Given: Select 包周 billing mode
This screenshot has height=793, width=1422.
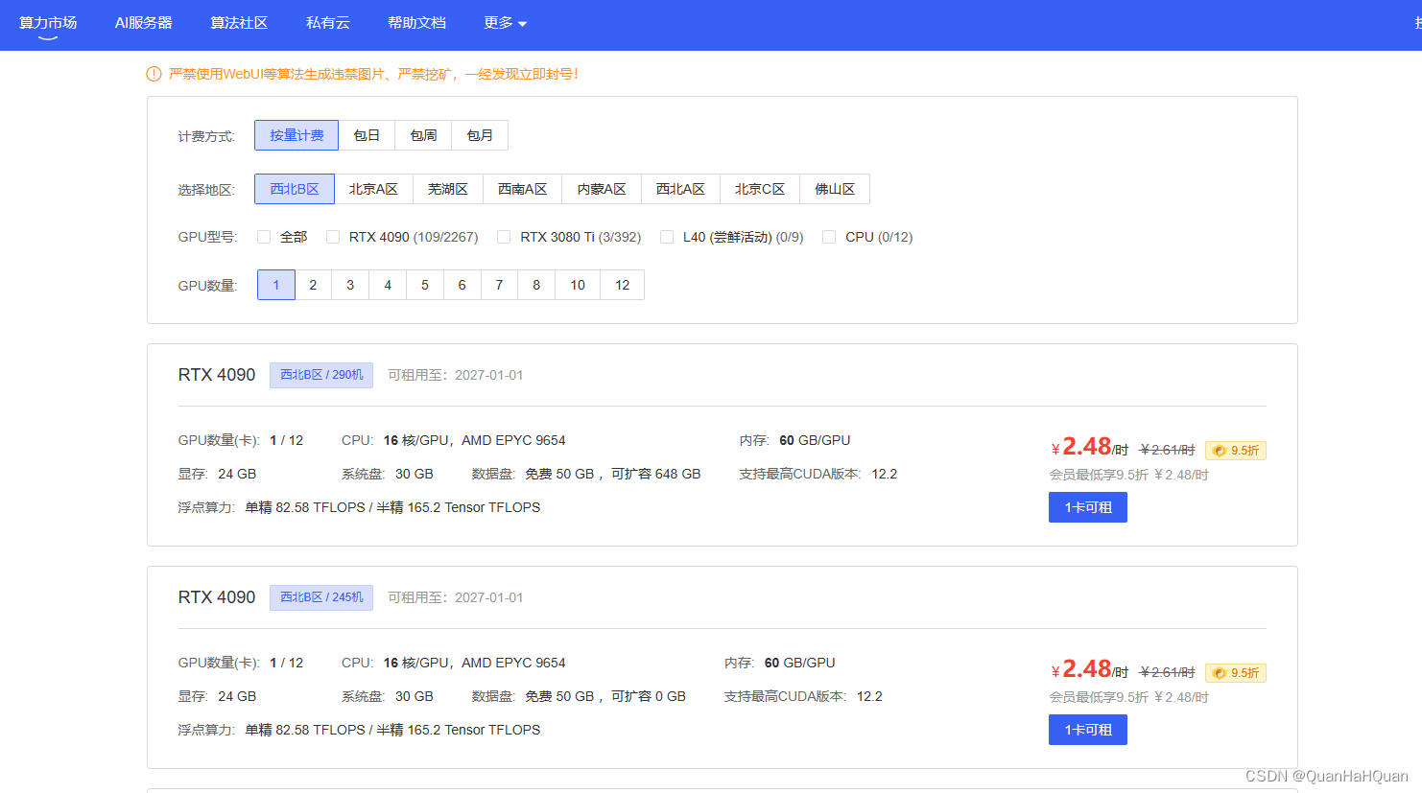Looking at the screenshot, I should coord(423,135).
